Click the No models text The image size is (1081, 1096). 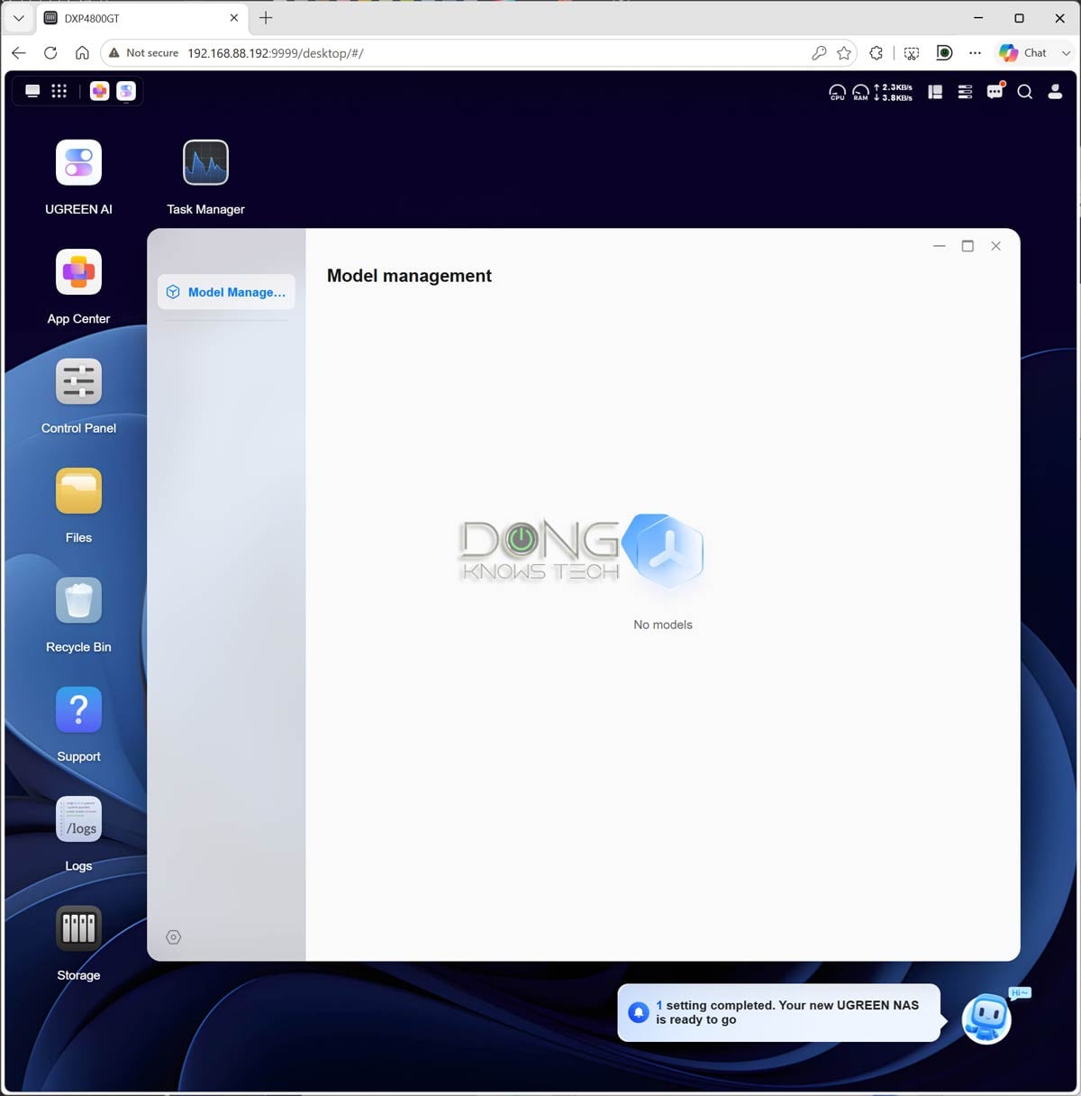coord(663,625)
